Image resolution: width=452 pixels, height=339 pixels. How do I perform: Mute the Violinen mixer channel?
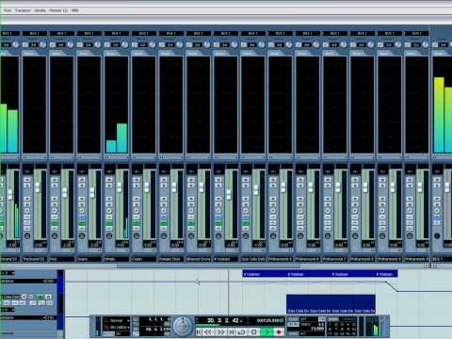pyautogui.click(x=218, y=180)
